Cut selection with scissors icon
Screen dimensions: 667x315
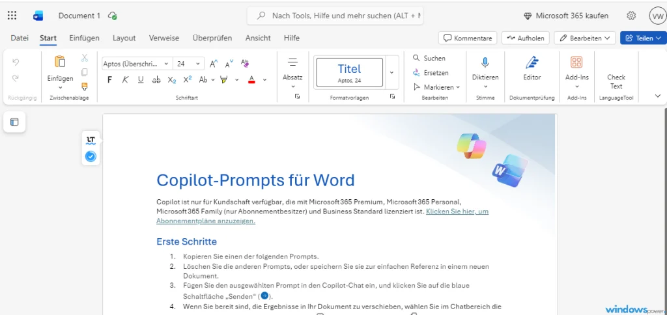[x=84, y=58]
